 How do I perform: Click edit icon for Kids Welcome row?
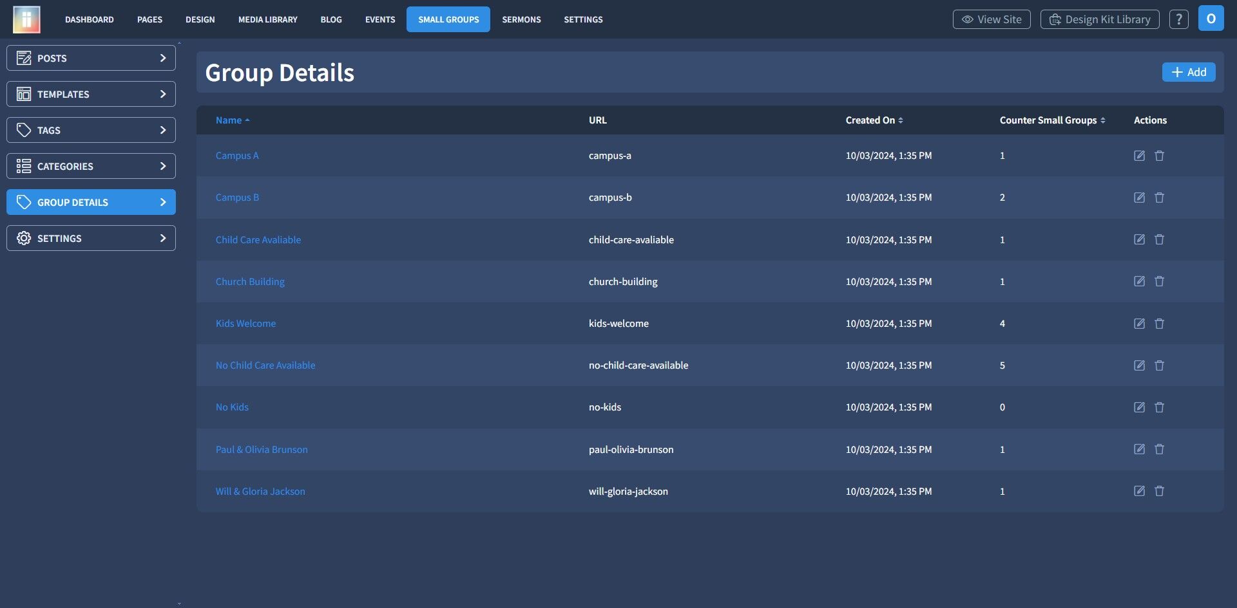pyautogui.click(x=1139, y=324)
